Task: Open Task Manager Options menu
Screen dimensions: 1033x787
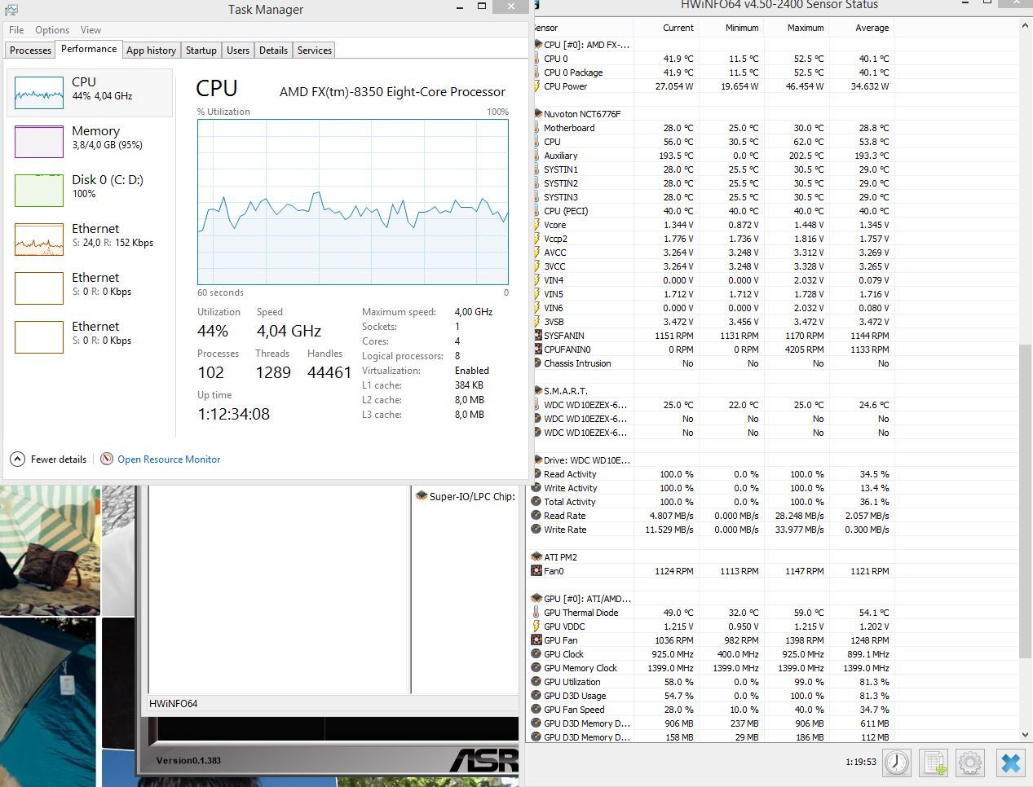Action: pos(52,29)
